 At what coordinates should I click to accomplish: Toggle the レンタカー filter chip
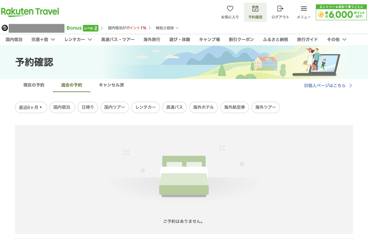(x=146, y=108)
